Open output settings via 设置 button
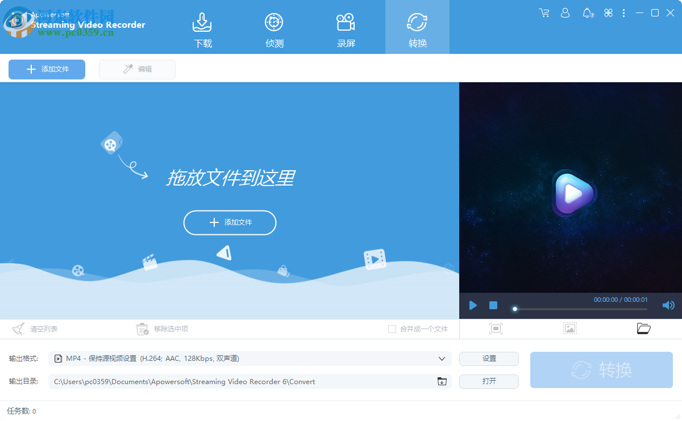The image size is (682, 421). [x=489, y=359]
